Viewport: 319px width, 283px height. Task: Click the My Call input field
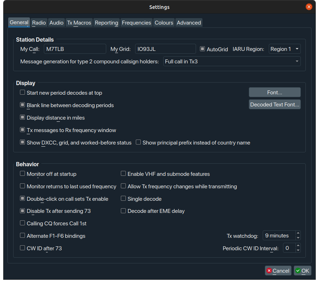pyautogui.click(x=75, y=49)
